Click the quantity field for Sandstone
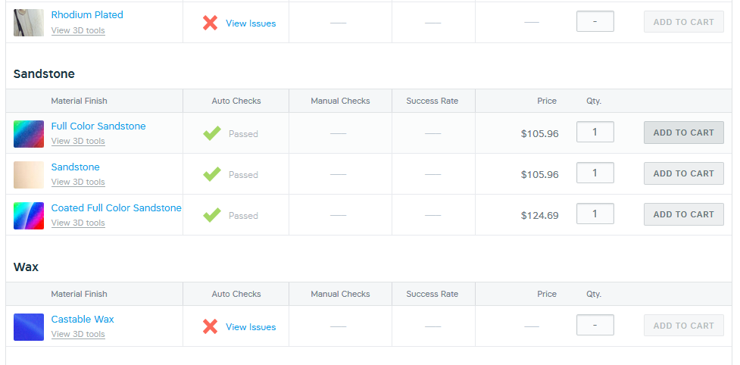 tap(595, 173)
